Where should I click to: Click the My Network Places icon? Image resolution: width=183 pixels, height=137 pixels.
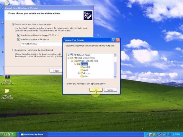pyautogui.click(x=72, y=55)
